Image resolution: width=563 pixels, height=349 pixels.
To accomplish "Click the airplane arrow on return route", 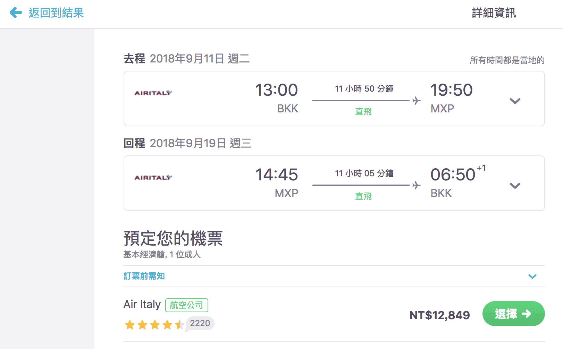I will tap(416, 186).
